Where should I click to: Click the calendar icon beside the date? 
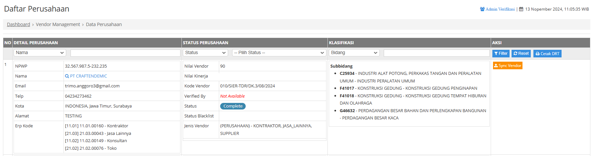[x=521, y=9]
